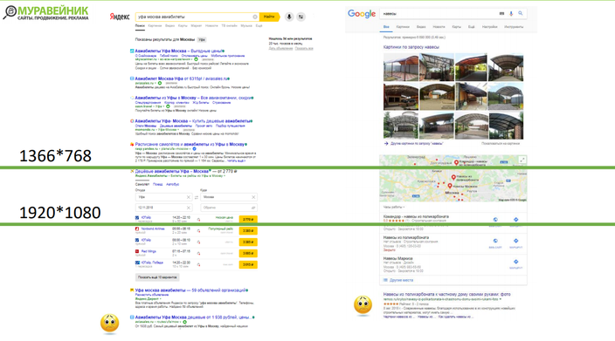Open the Картинки tab in Google results
Image resolution: width=615 pixels, height=341 pixels.
coord(403,27)
